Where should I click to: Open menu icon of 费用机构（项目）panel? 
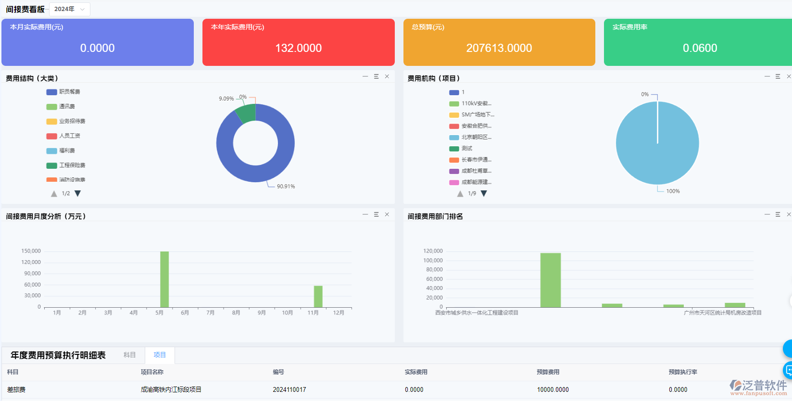pyautogui.click(x=778, y=76)
